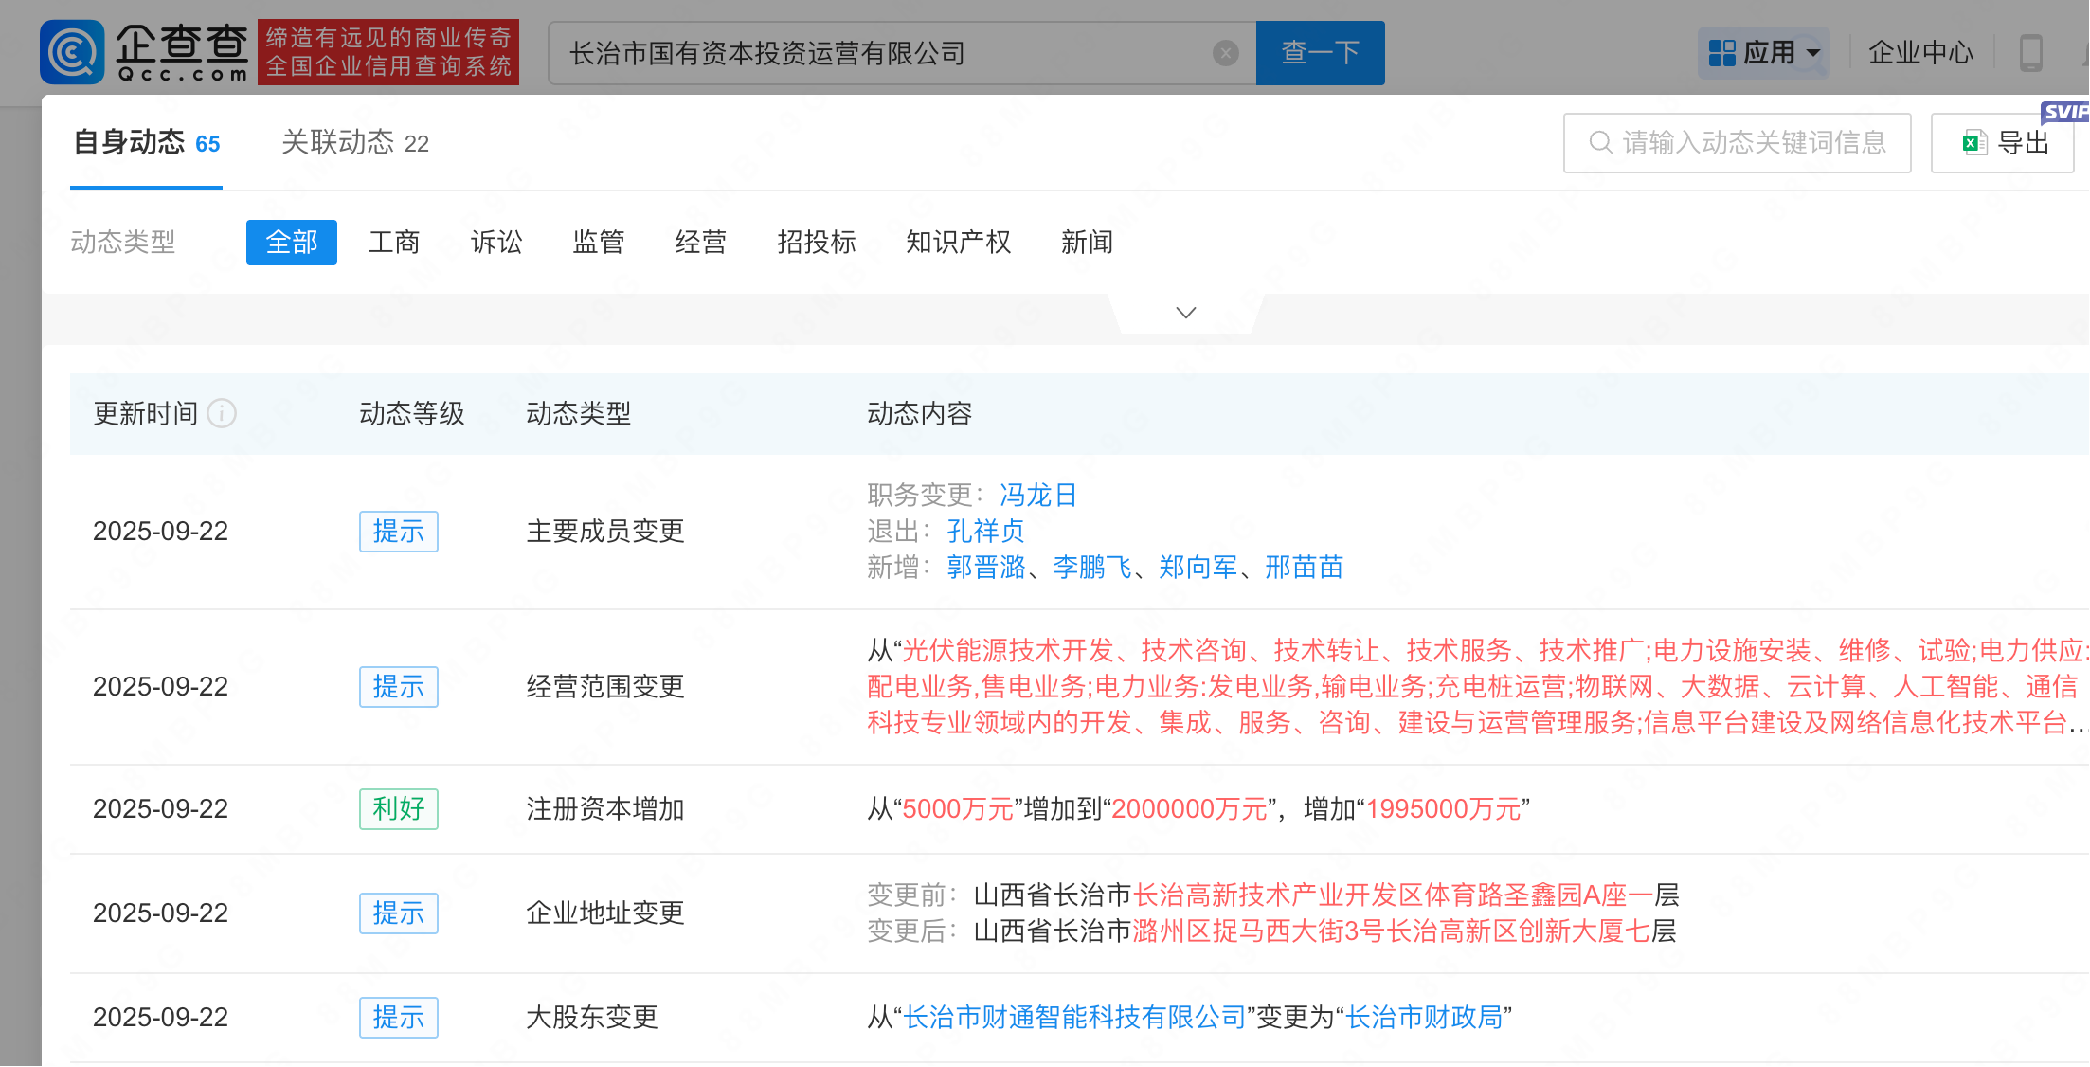Image resolution: width=2090 pixels, height=1067 pixels.
Task: Select the 全部 filter
Action: pyautogui.click(x=292, y=243)
